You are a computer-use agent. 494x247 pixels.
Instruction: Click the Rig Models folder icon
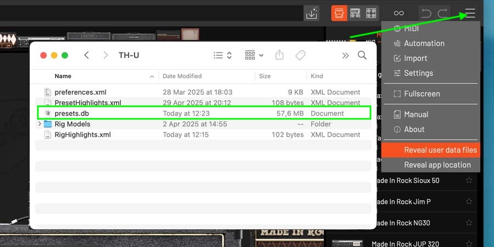pyautogui.click(x=48, y=124)
